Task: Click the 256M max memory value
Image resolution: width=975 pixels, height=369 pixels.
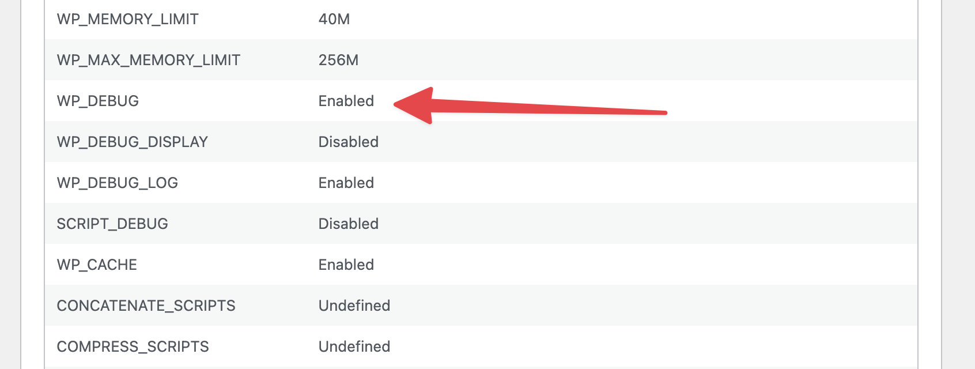Action: [x=338, y=61]
